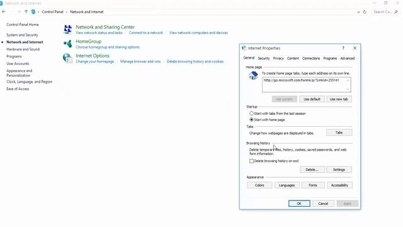Switch to the Programs tab
The width and height of the screenshot is (403, 227).
pos(330,59)
